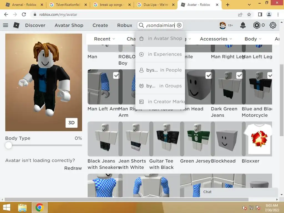Select the Bloxxer t-shirt item

pos(257,139)
